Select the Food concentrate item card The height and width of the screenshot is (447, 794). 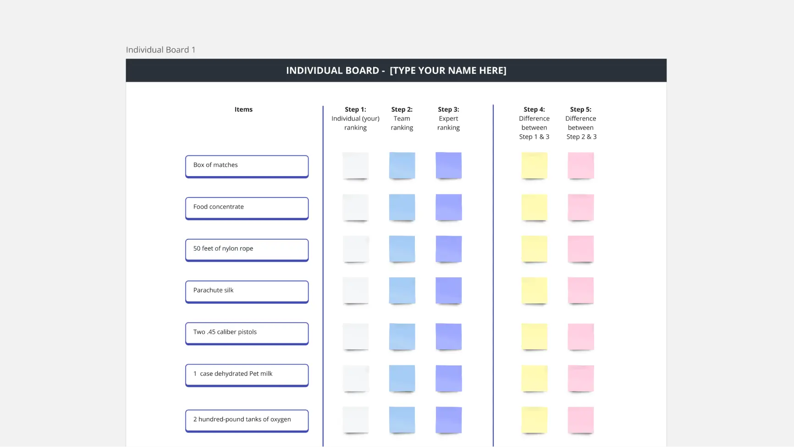coord(247,208)
